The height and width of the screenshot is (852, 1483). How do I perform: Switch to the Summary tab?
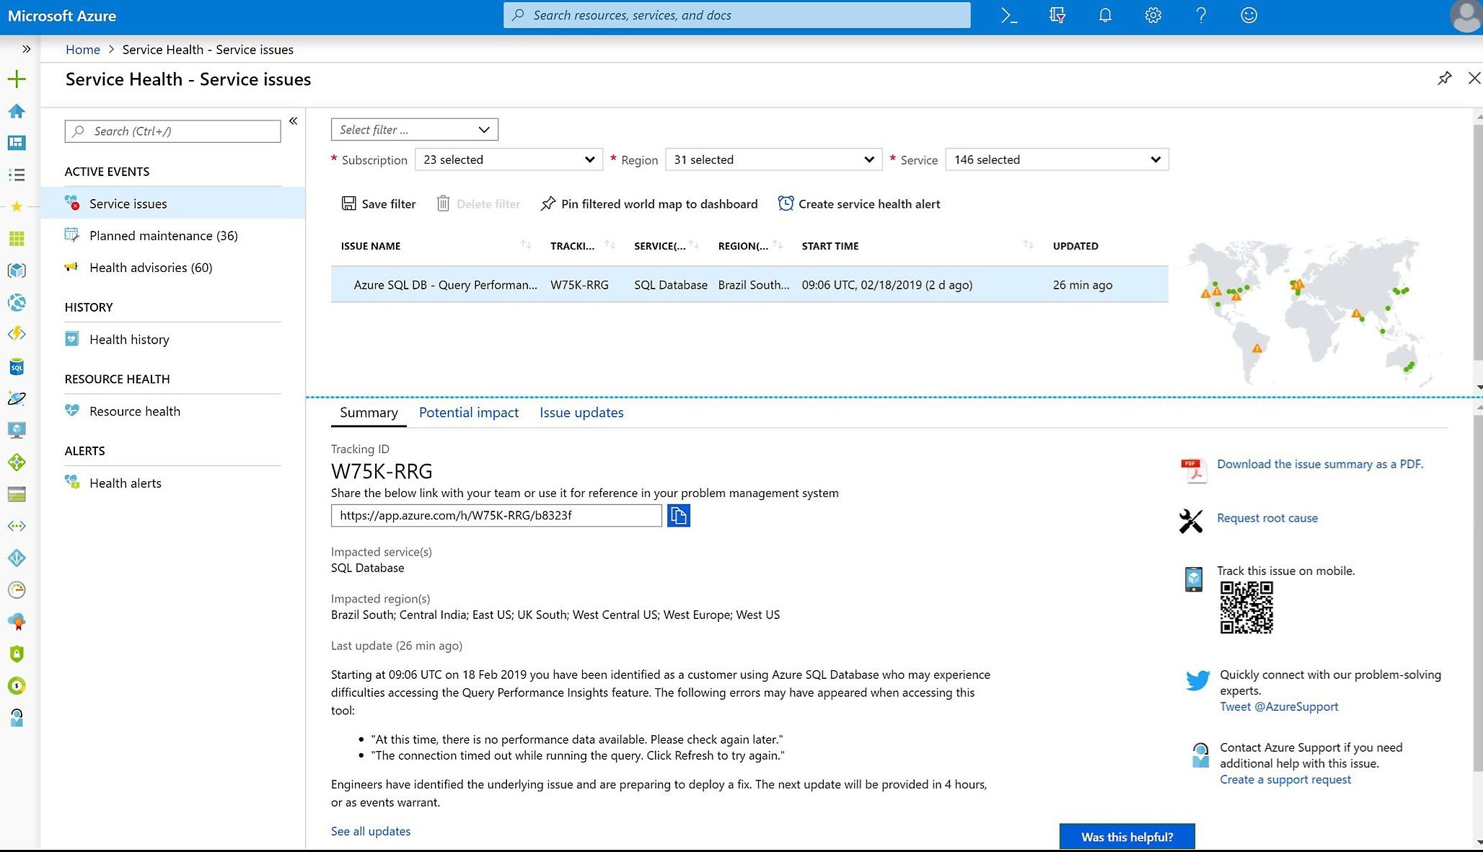point(369,413)
